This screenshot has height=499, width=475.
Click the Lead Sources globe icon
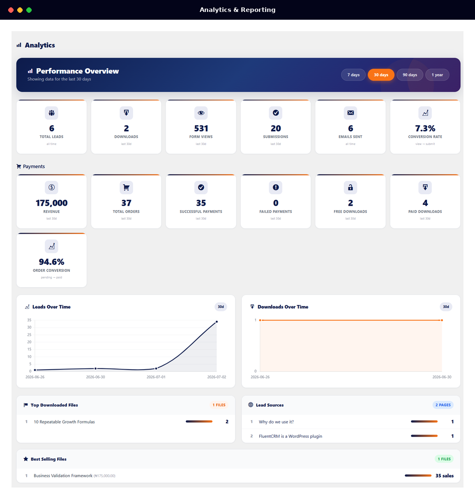click(x=251, y=405)
